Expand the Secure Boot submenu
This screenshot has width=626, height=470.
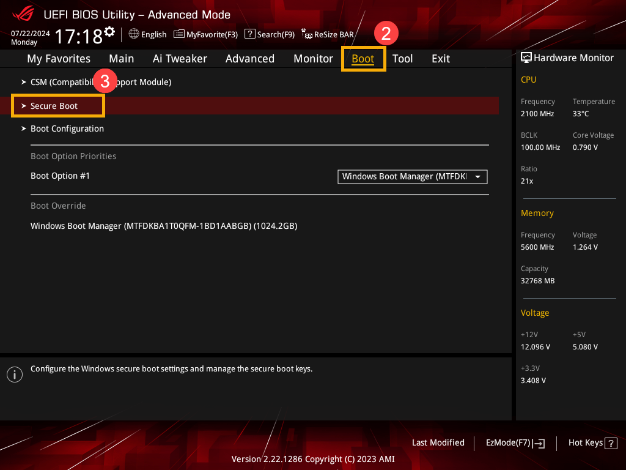[54, 106]
